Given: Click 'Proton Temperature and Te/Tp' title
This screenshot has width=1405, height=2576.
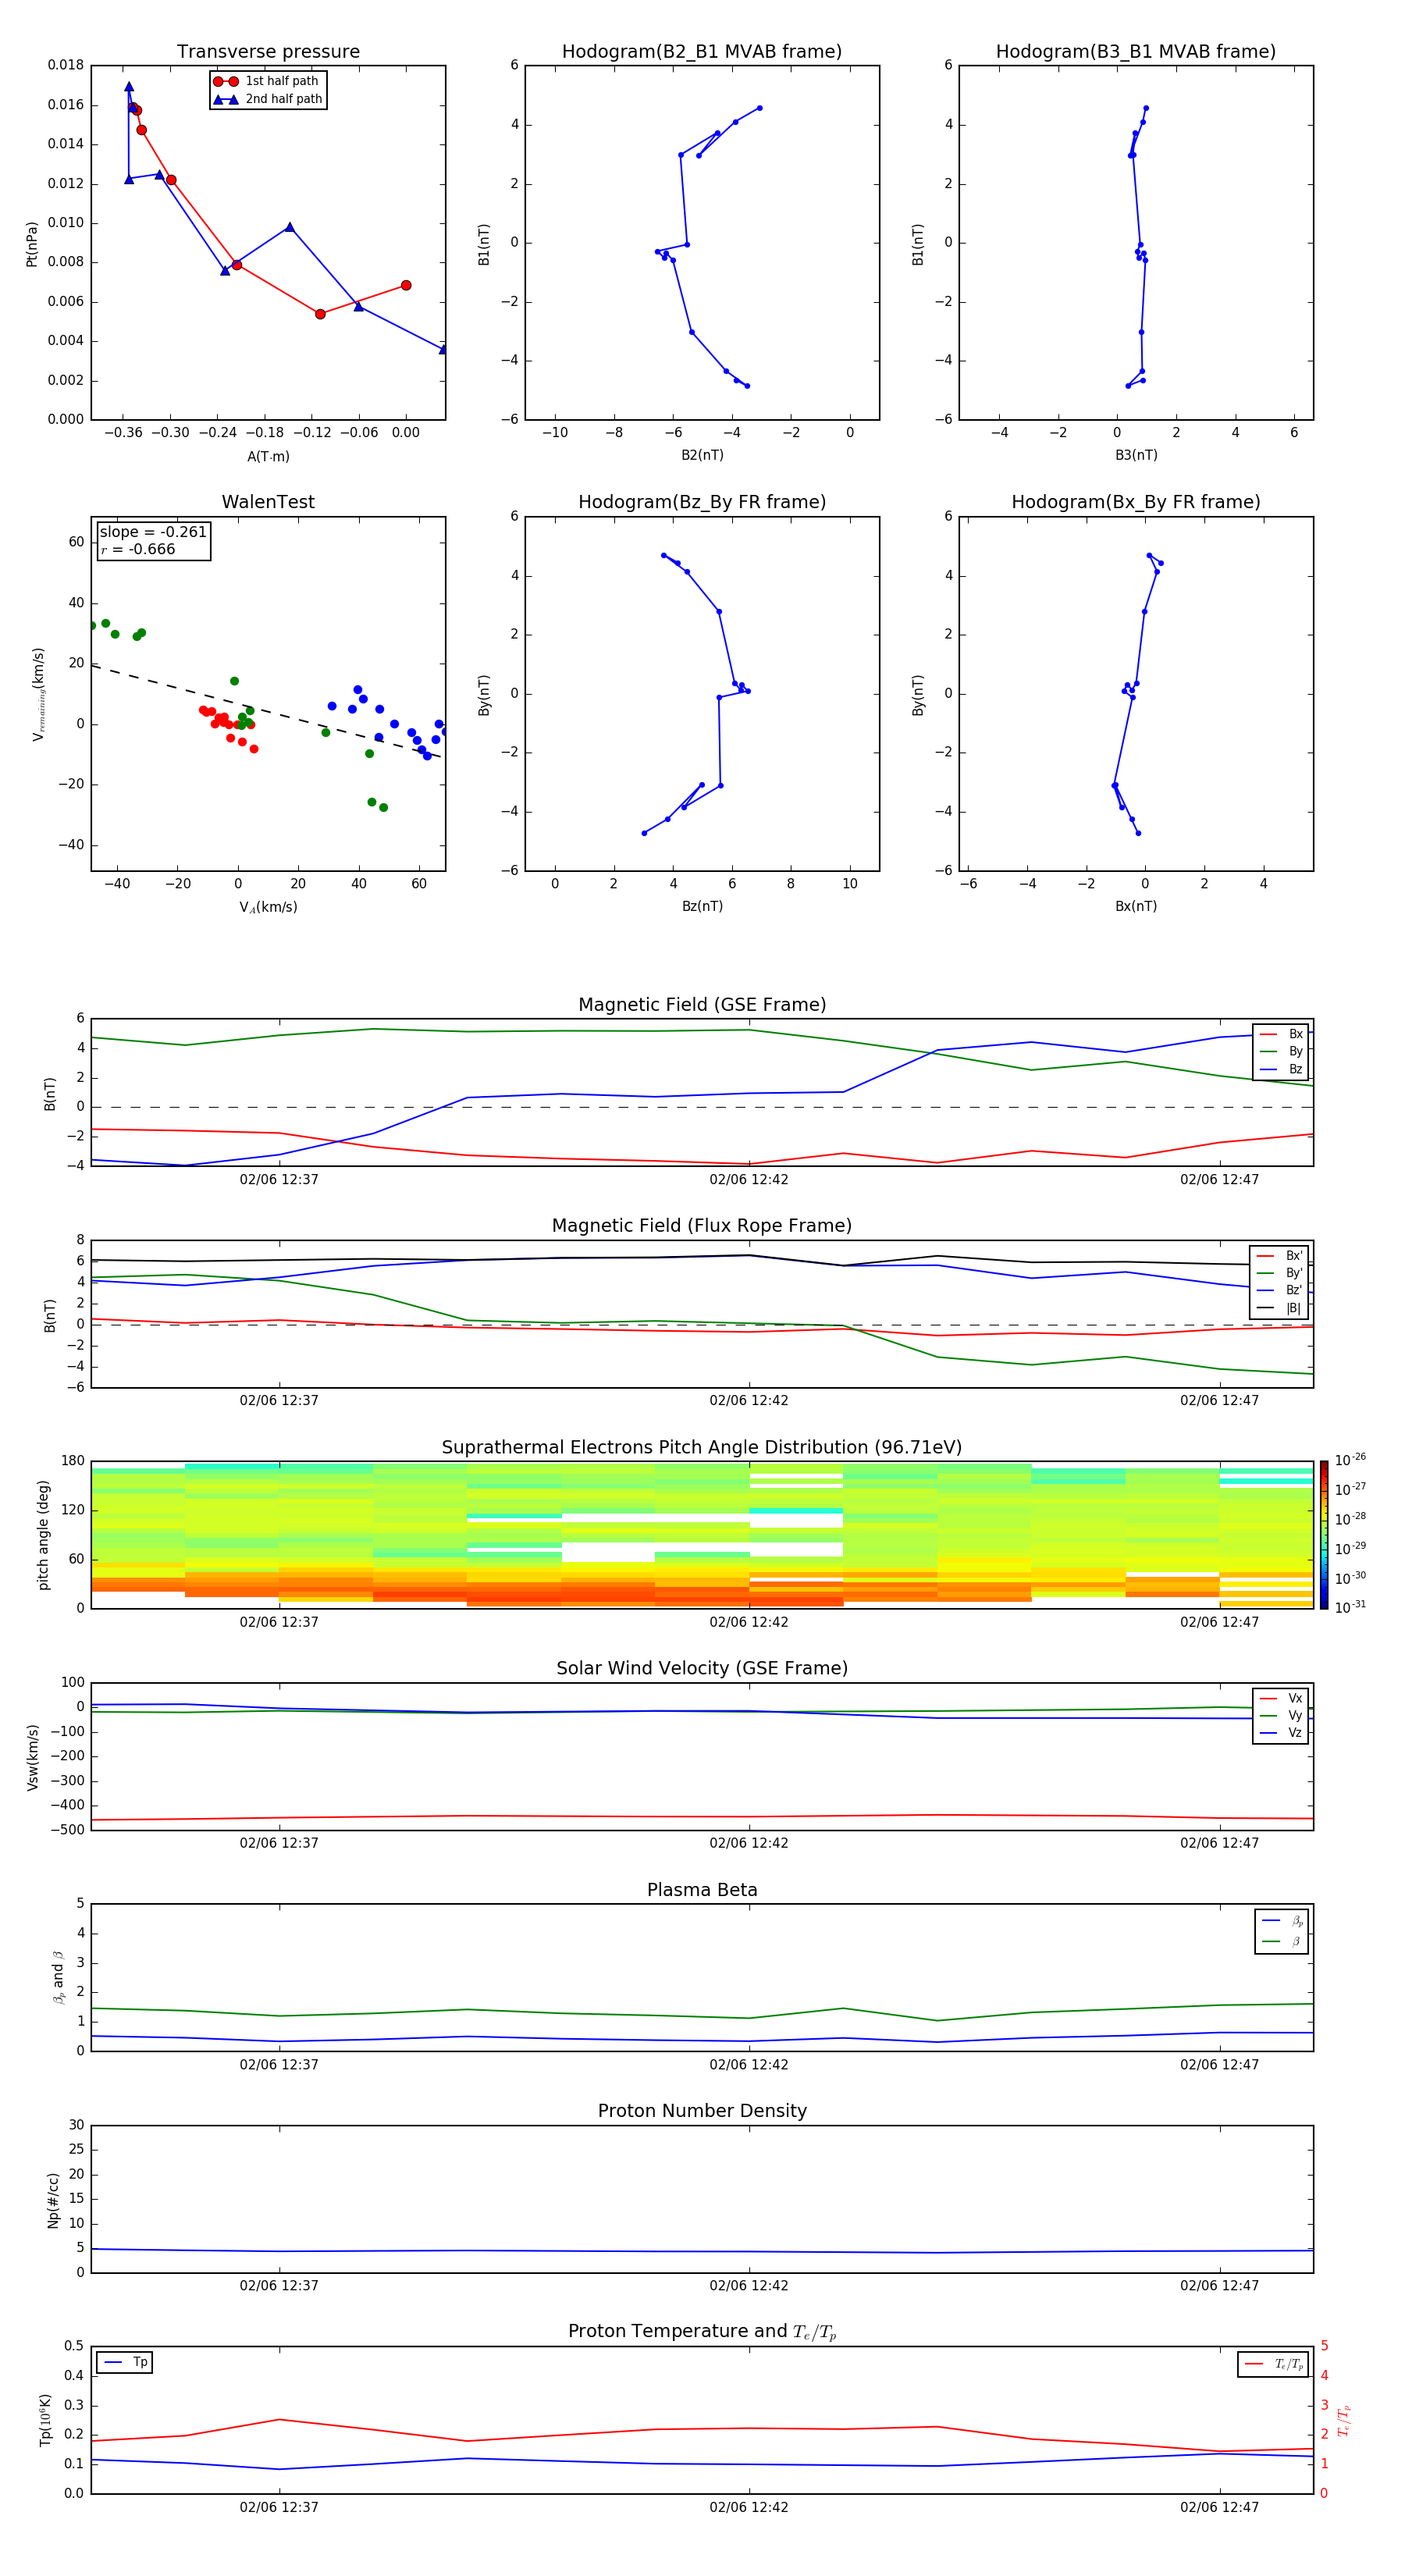Looking at the screenshot, I should [702, 2332].
